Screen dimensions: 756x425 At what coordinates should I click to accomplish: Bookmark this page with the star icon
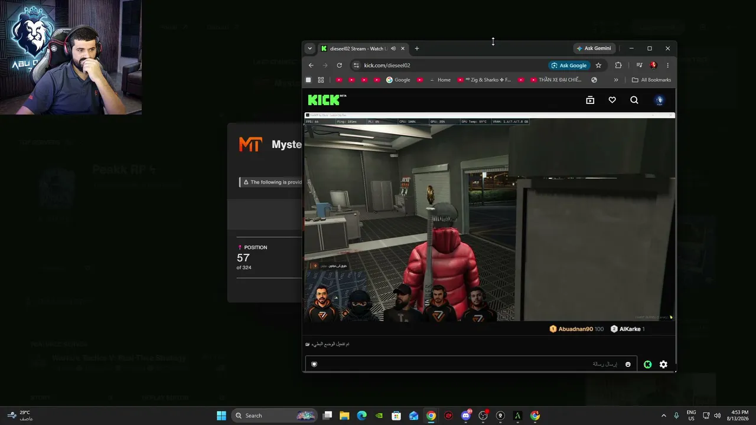pos(598,66)
